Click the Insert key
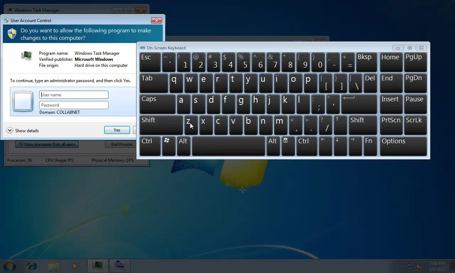Viewport: 455px width, 273px height. tap(391, 104)
